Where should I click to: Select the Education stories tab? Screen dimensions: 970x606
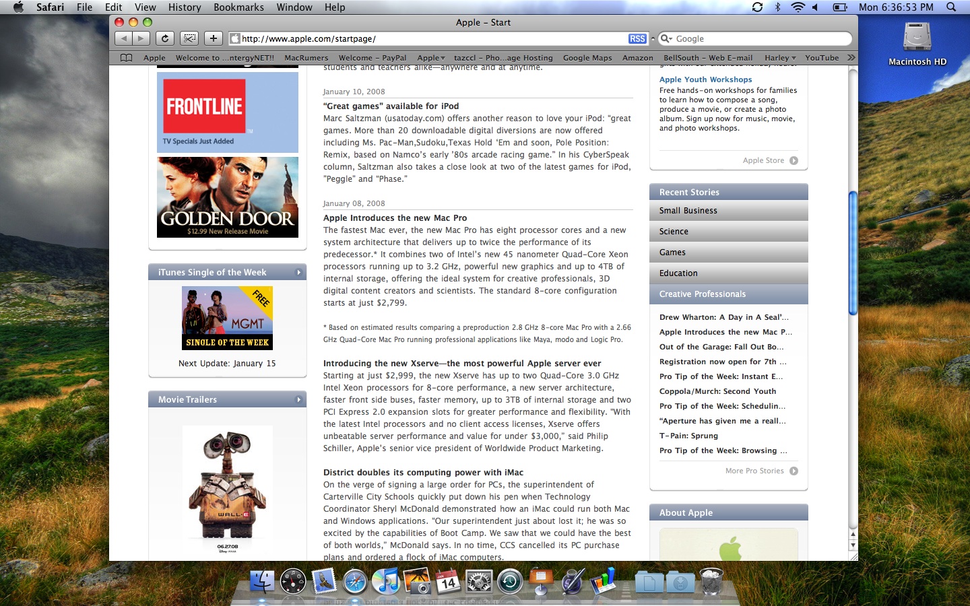coord(728,273)
